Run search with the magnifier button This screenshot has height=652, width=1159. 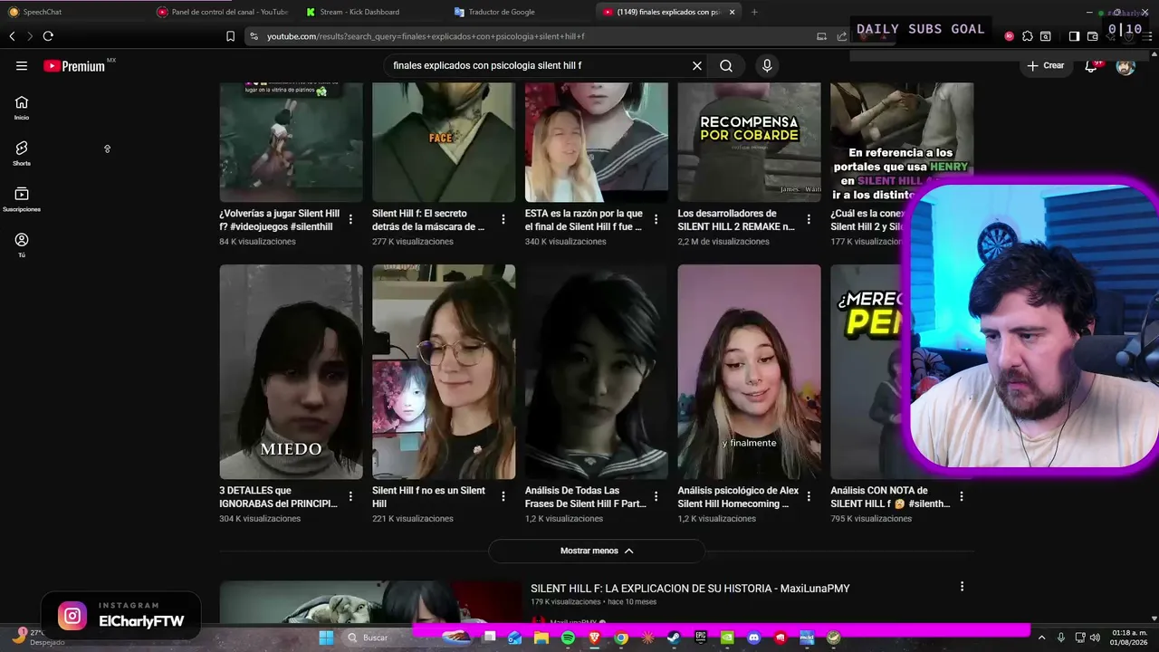(726, 66)
